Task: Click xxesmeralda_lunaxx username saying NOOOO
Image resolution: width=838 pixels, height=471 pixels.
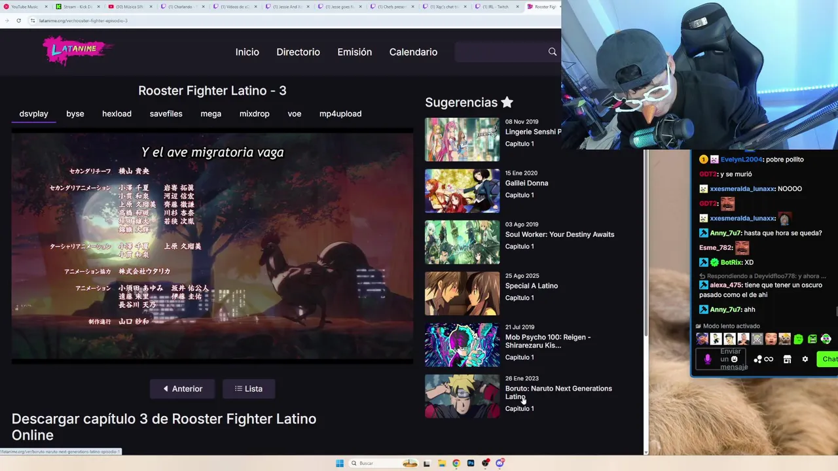Action: (742, 189)
